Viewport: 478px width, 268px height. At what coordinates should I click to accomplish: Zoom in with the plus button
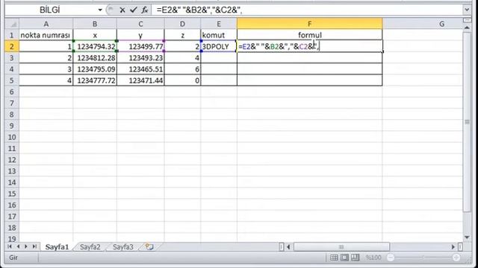tap(456, 258)
